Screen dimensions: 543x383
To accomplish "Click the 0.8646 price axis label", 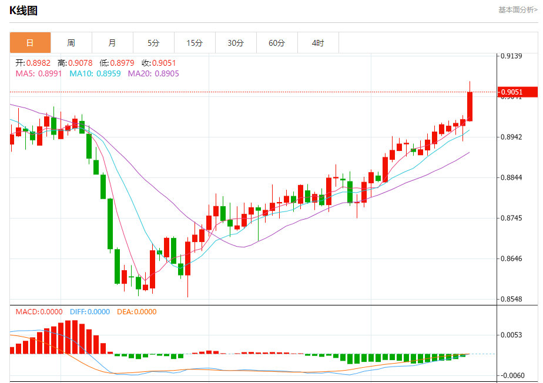I will click(x=511, y=258).
